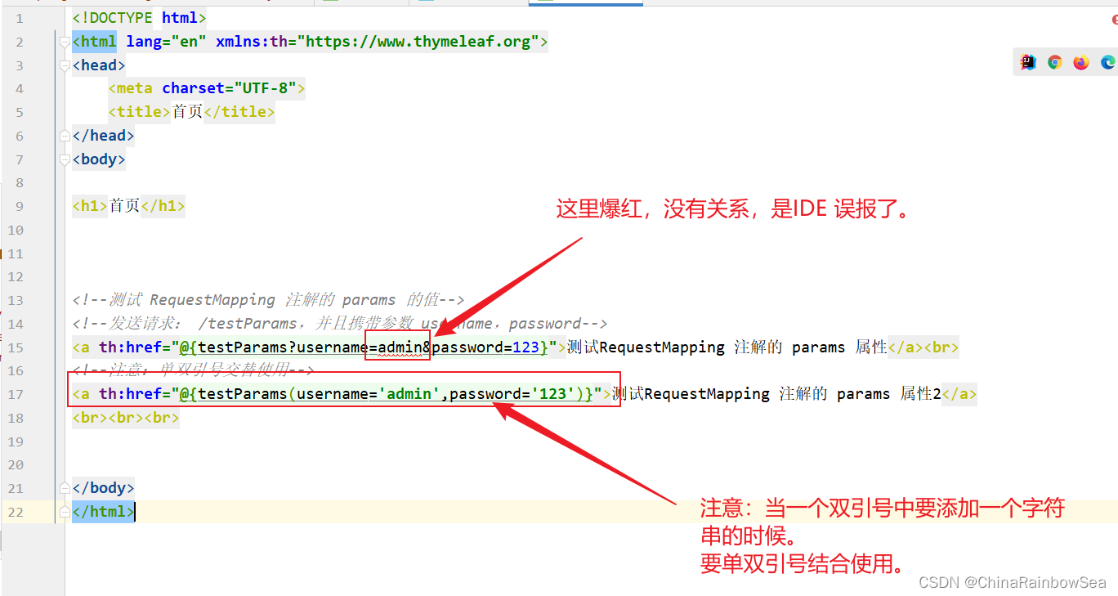Click the </body> closing tag text
This screenshot has height=596, width=1118.
(103, 488)
